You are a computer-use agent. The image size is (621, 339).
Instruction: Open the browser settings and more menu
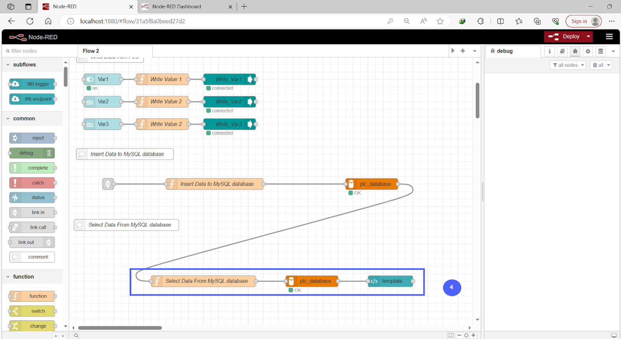(612, 21)
